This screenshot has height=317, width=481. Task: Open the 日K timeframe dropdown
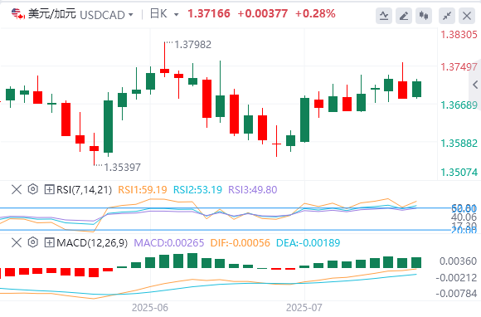[176, 14]
